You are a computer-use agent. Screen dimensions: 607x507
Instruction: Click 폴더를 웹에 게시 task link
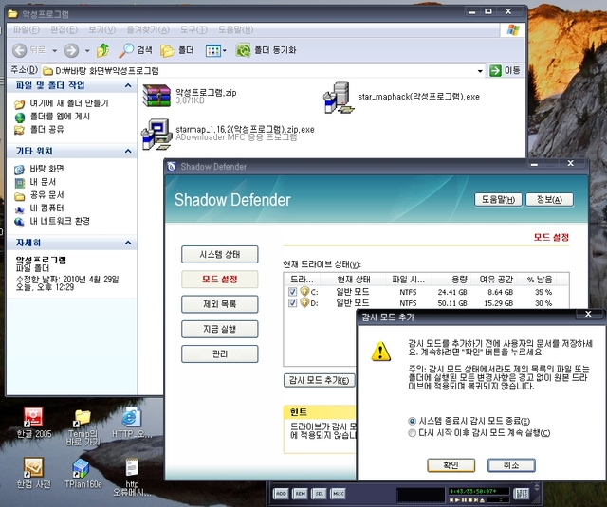click(60, 117)
